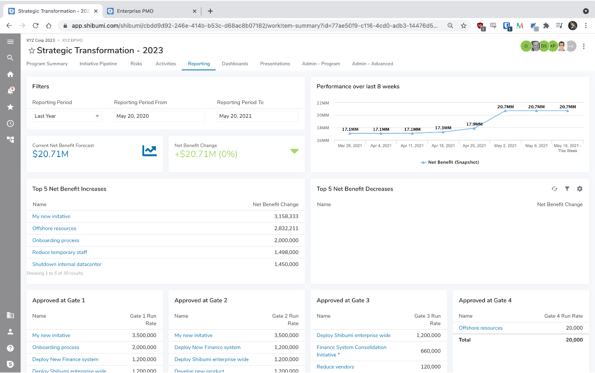Open the hierarchy tree icon in sidebar
595x373 pixels.
tap(10, 139)
